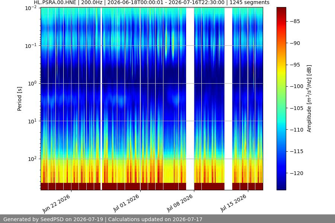The image size is (335, 223).
Task: Click the −105 colorbar tick label
Action: [297, 108]
